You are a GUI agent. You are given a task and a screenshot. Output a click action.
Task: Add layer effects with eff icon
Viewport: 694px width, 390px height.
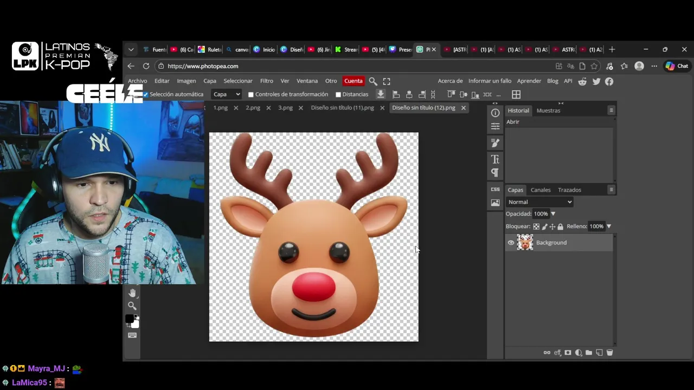[x=557, y=353]
